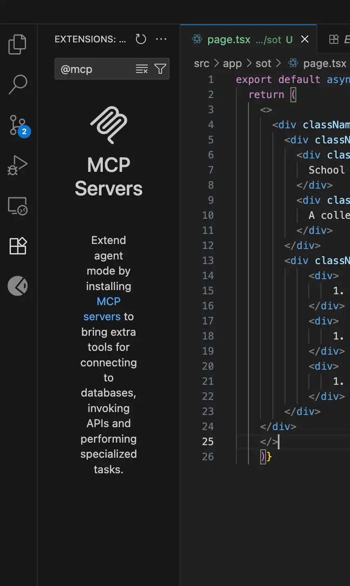
Task: Click line number 13 in the gutter
Action: click(208, 261)
